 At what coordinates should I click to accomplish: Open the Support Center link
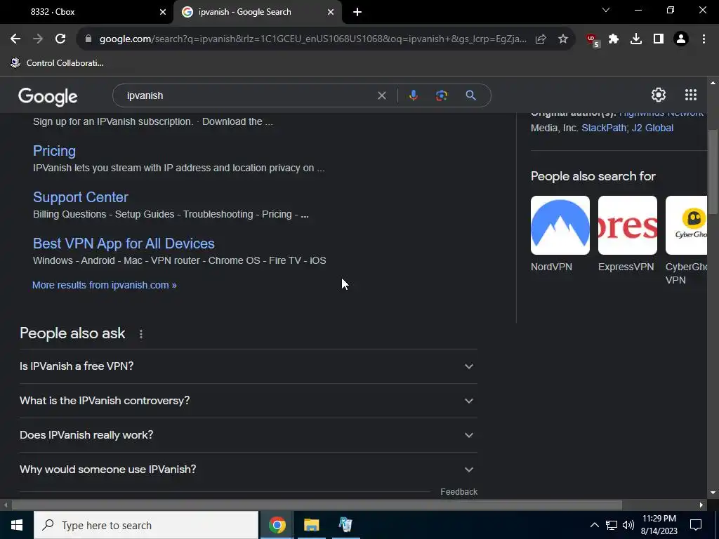80,197
